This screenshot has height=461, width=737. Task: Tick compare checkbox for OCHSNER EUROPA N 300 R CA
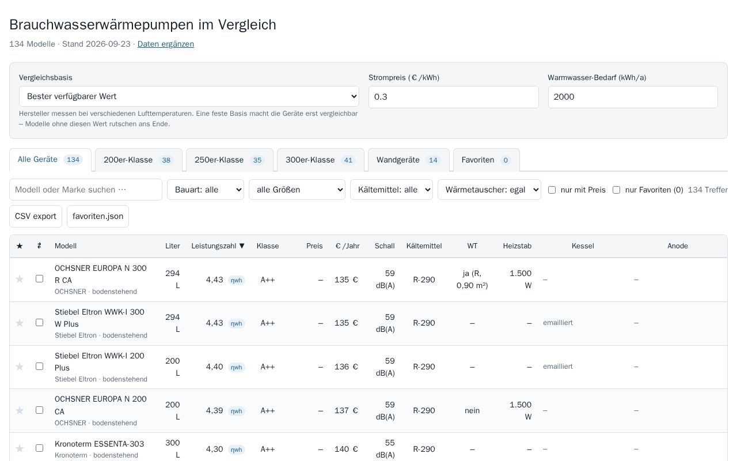tap(39, 279)
